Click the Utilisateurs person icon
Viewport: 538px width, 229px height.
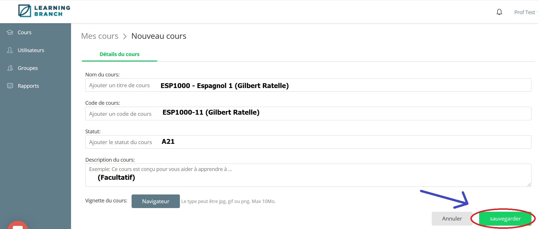click(10, 50)
